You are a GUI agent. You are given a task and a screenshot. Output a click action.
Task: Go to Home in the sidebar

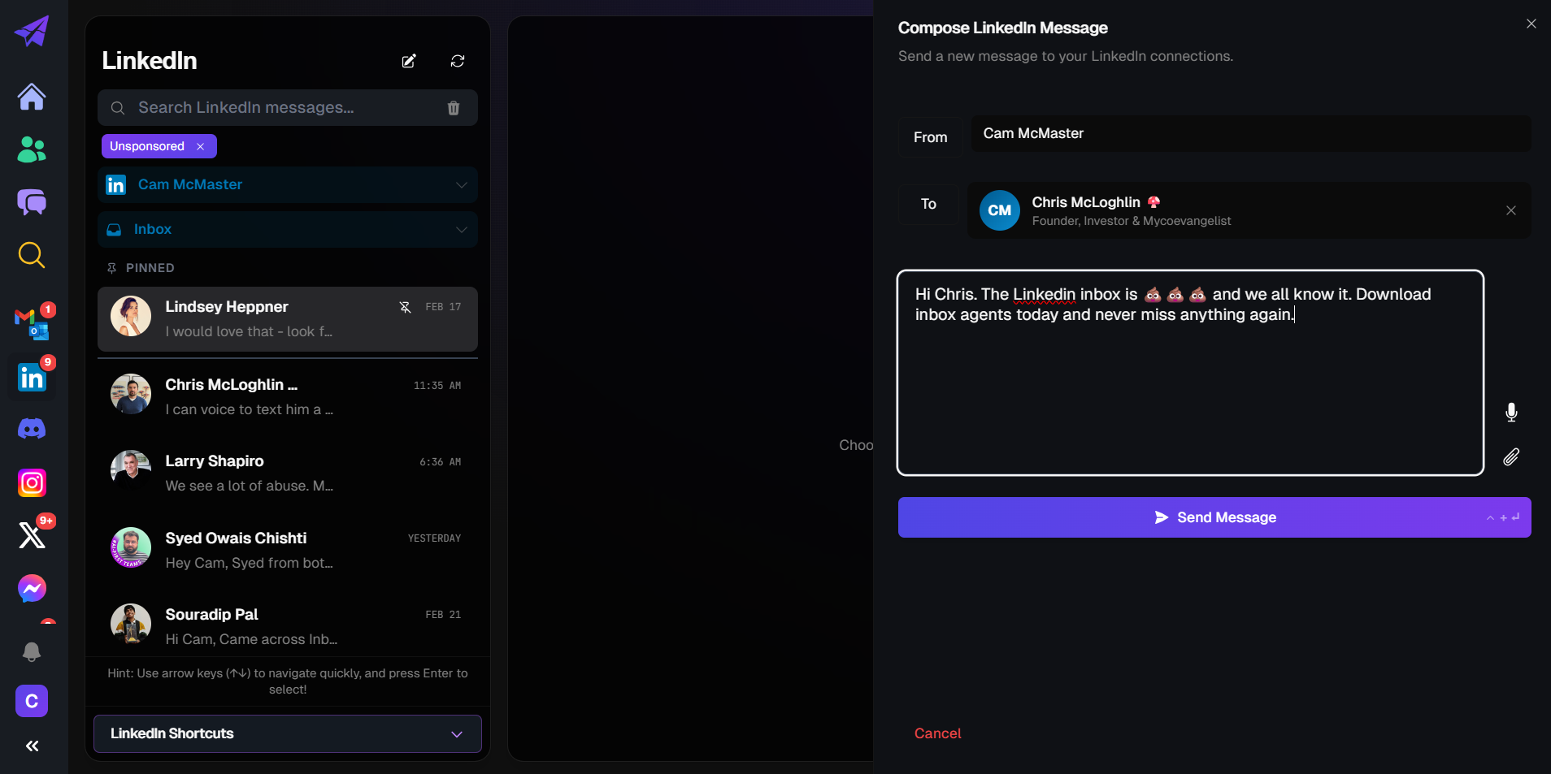click(32, 97)
